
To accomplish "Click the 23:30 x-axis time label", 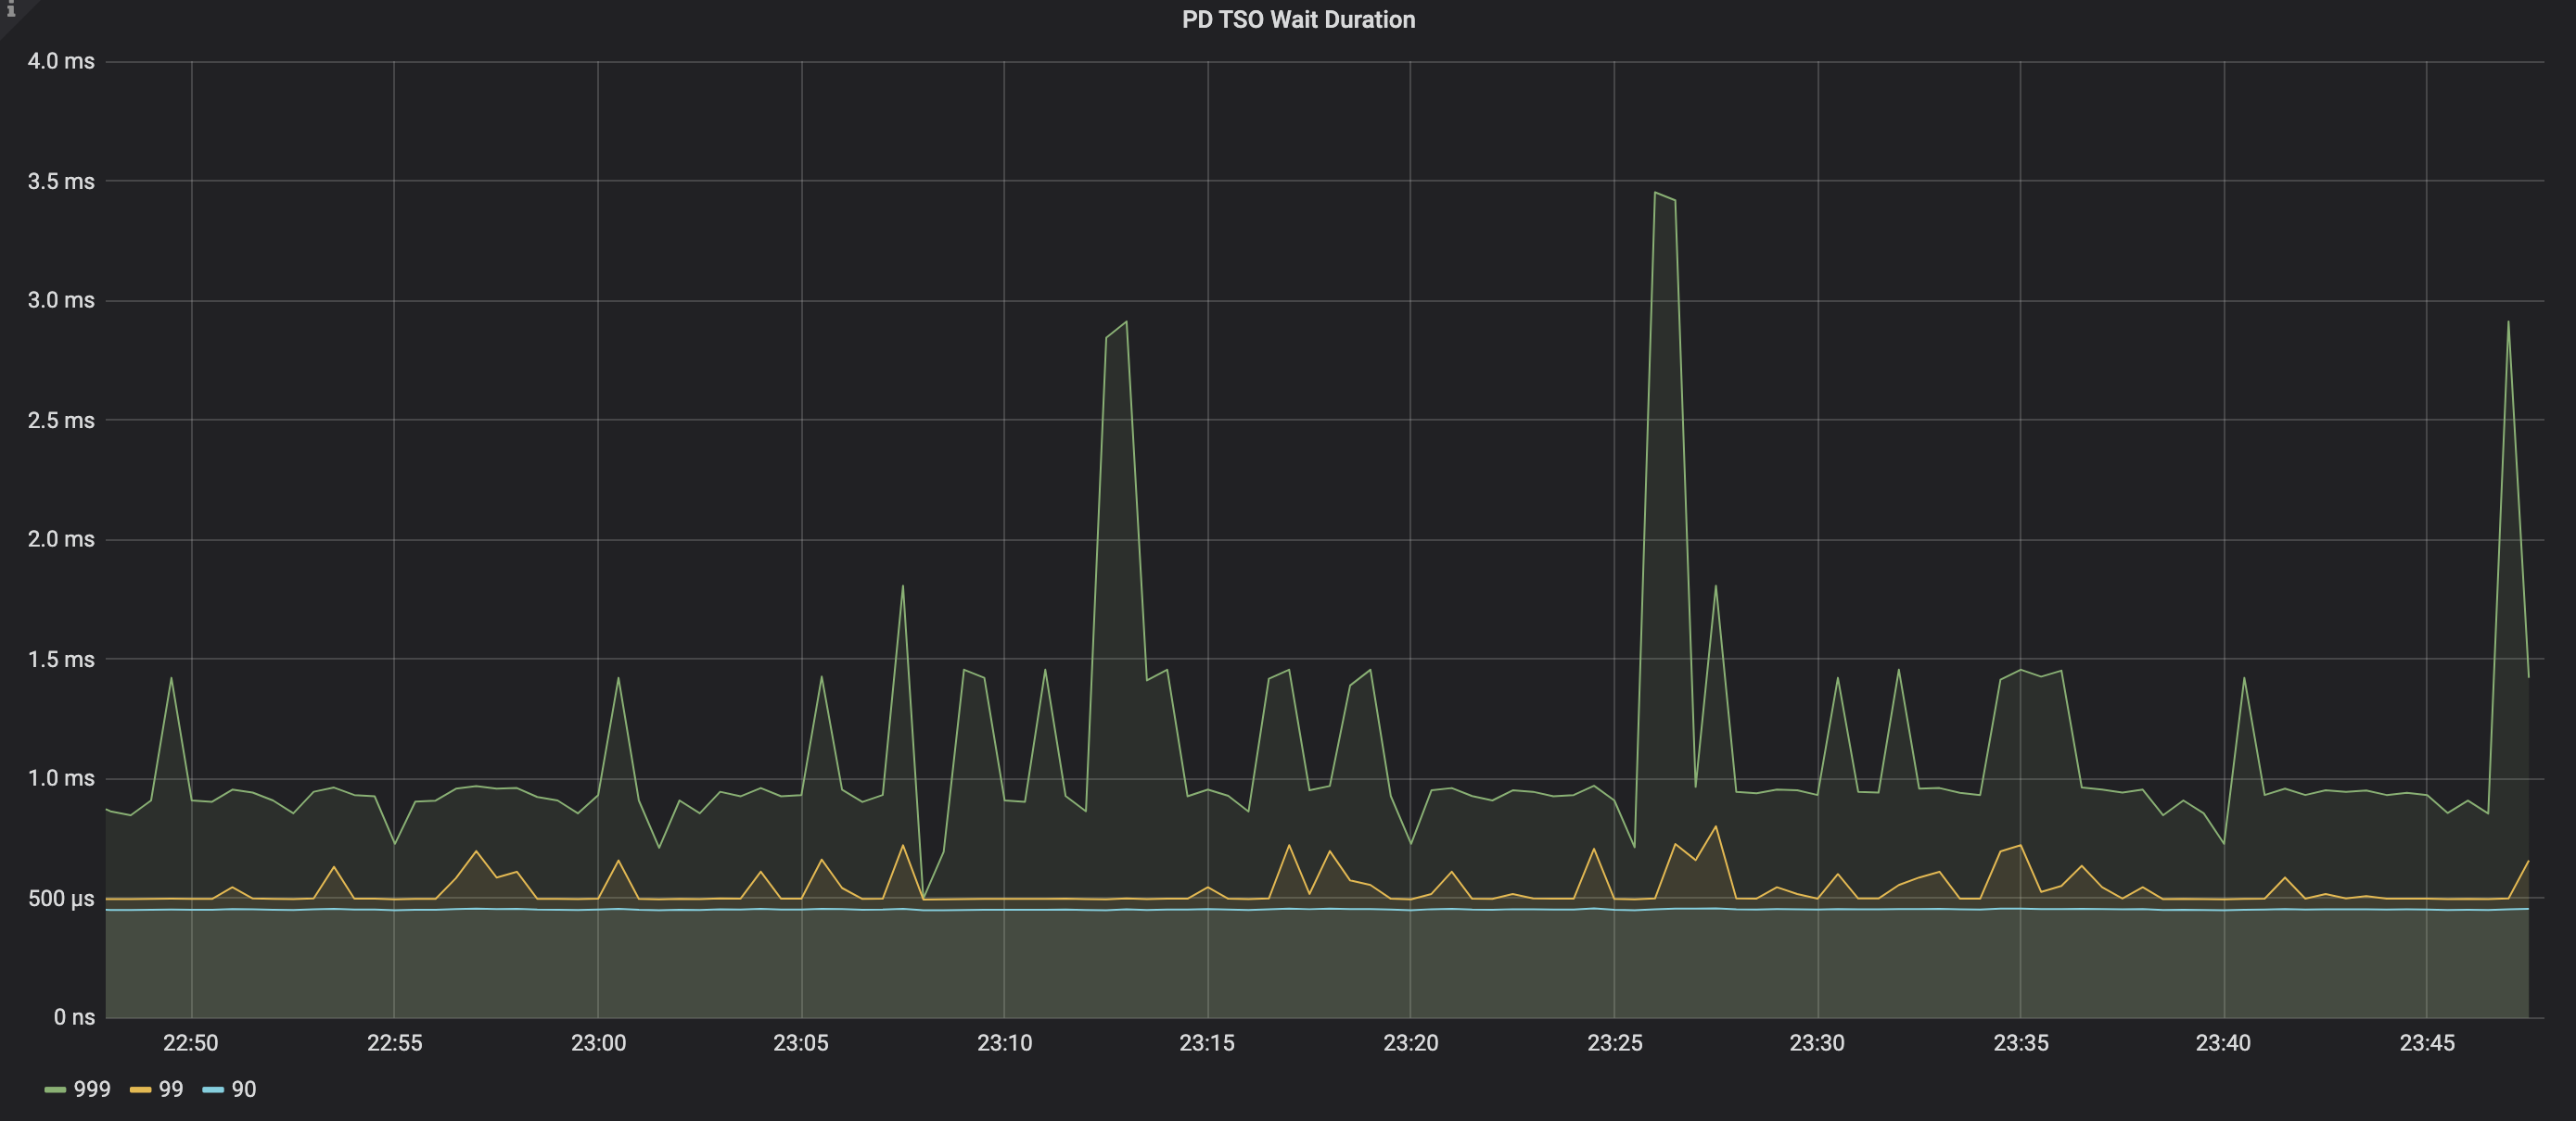I will point(1816,1043).
